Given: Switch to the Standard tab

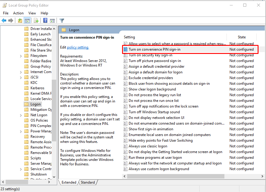Looking at the screenshot, I should click(x=88, y=182).
